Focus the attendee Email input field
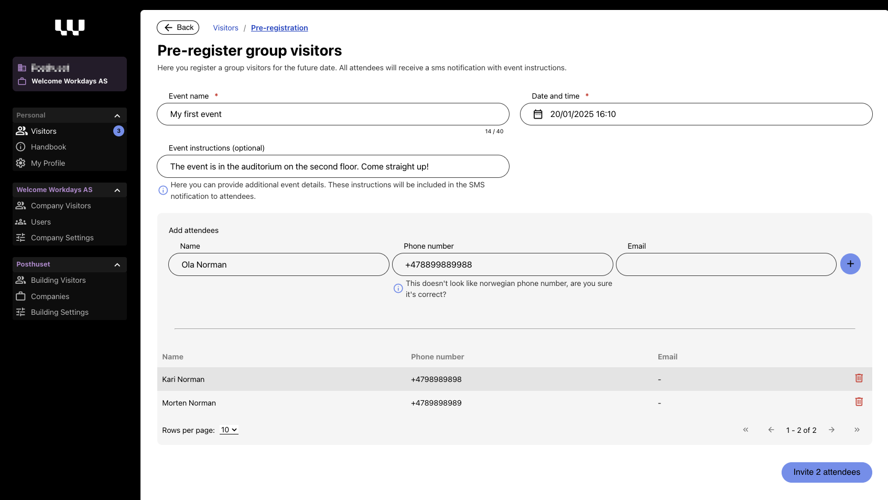This screenshot has height=500, width=888. tap(726, 264)
